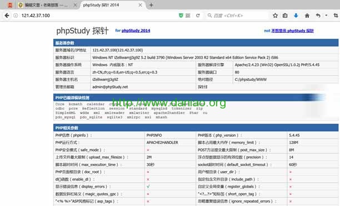Click the undo curved arrow toolbar icon
Screen dimensions: 340x206
coord(318,16)
